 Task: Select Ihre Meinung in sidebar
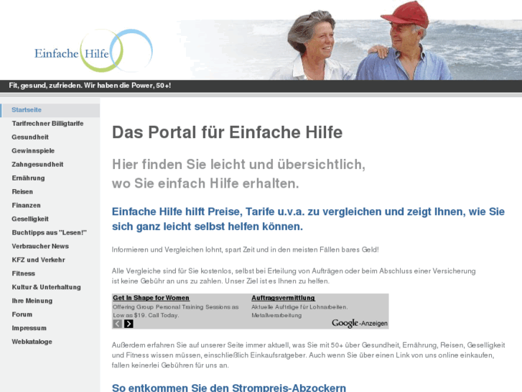point(32,301)
